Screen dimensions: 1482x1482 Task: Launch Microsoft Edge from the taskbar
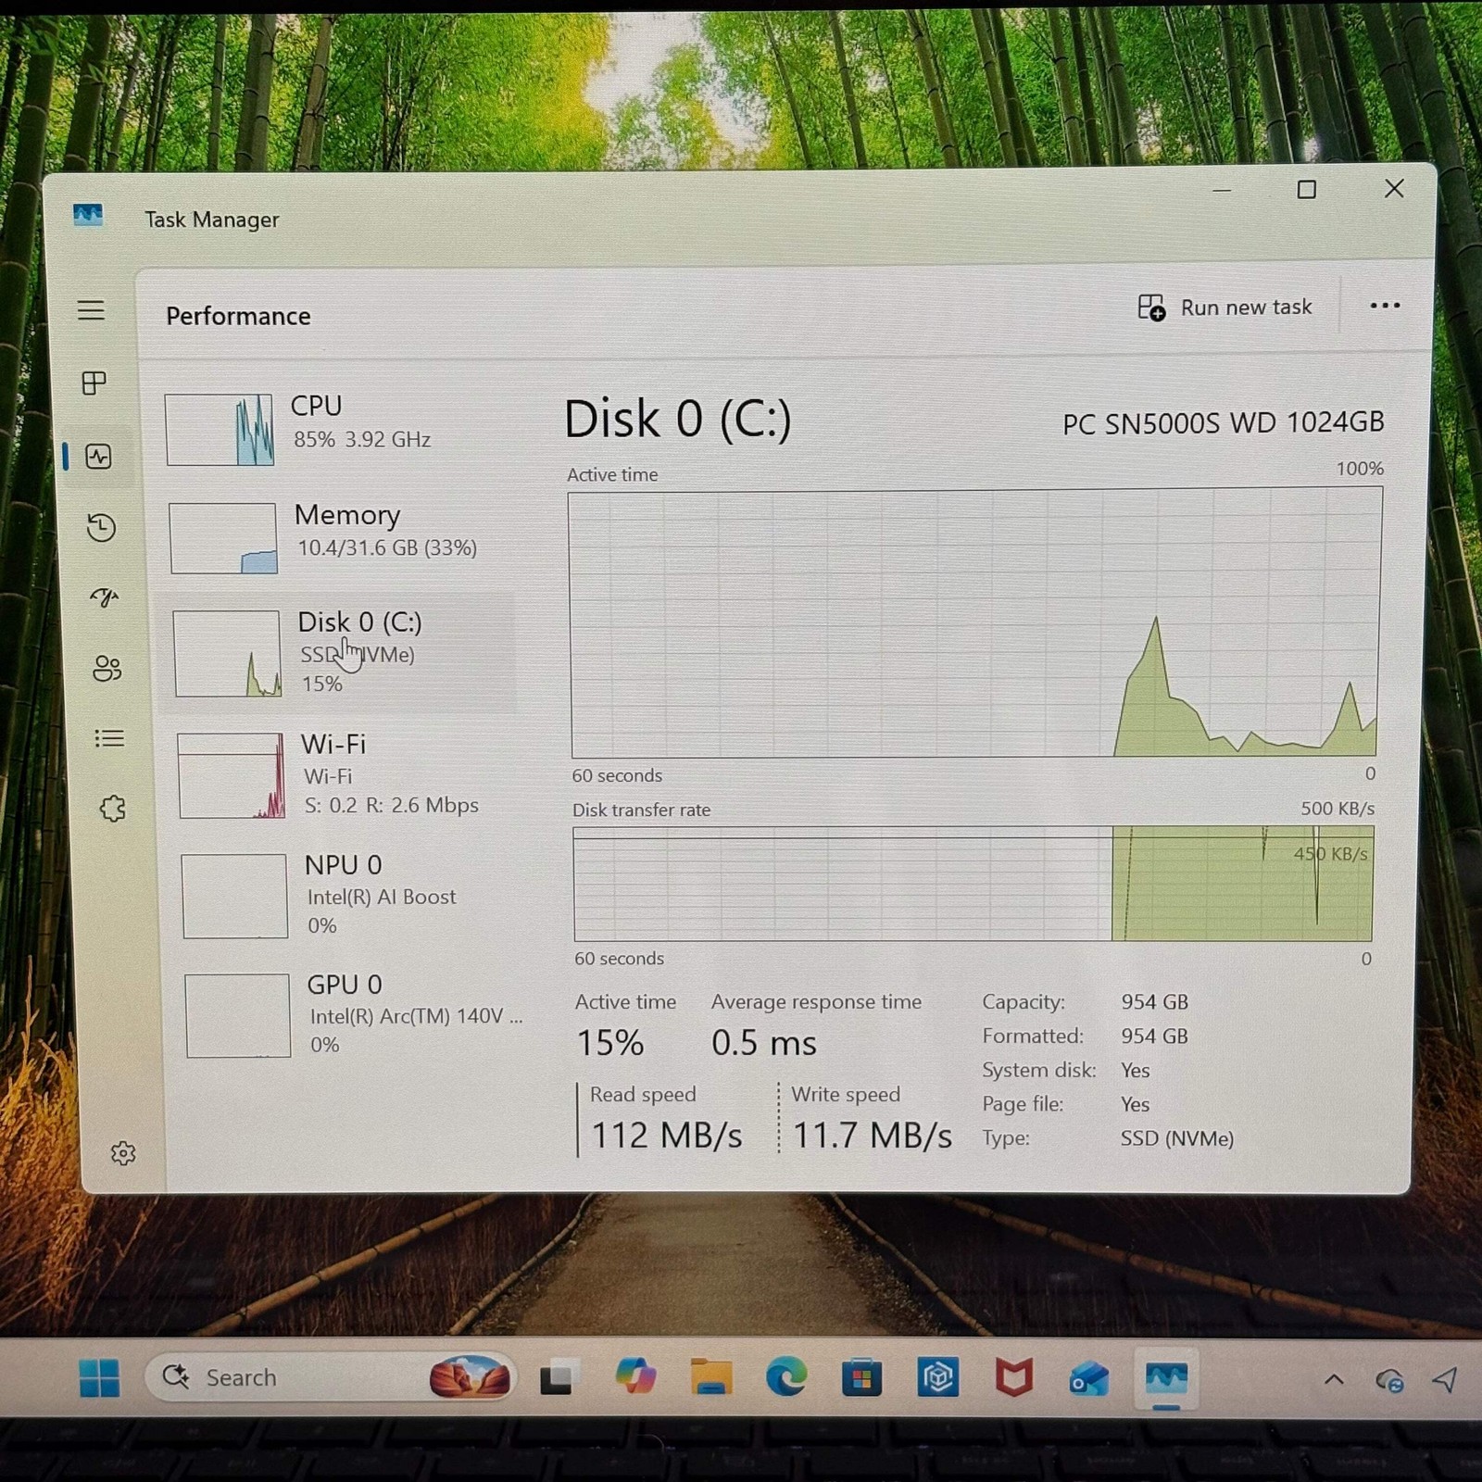pyautogui.click(x=786, y=1377)
